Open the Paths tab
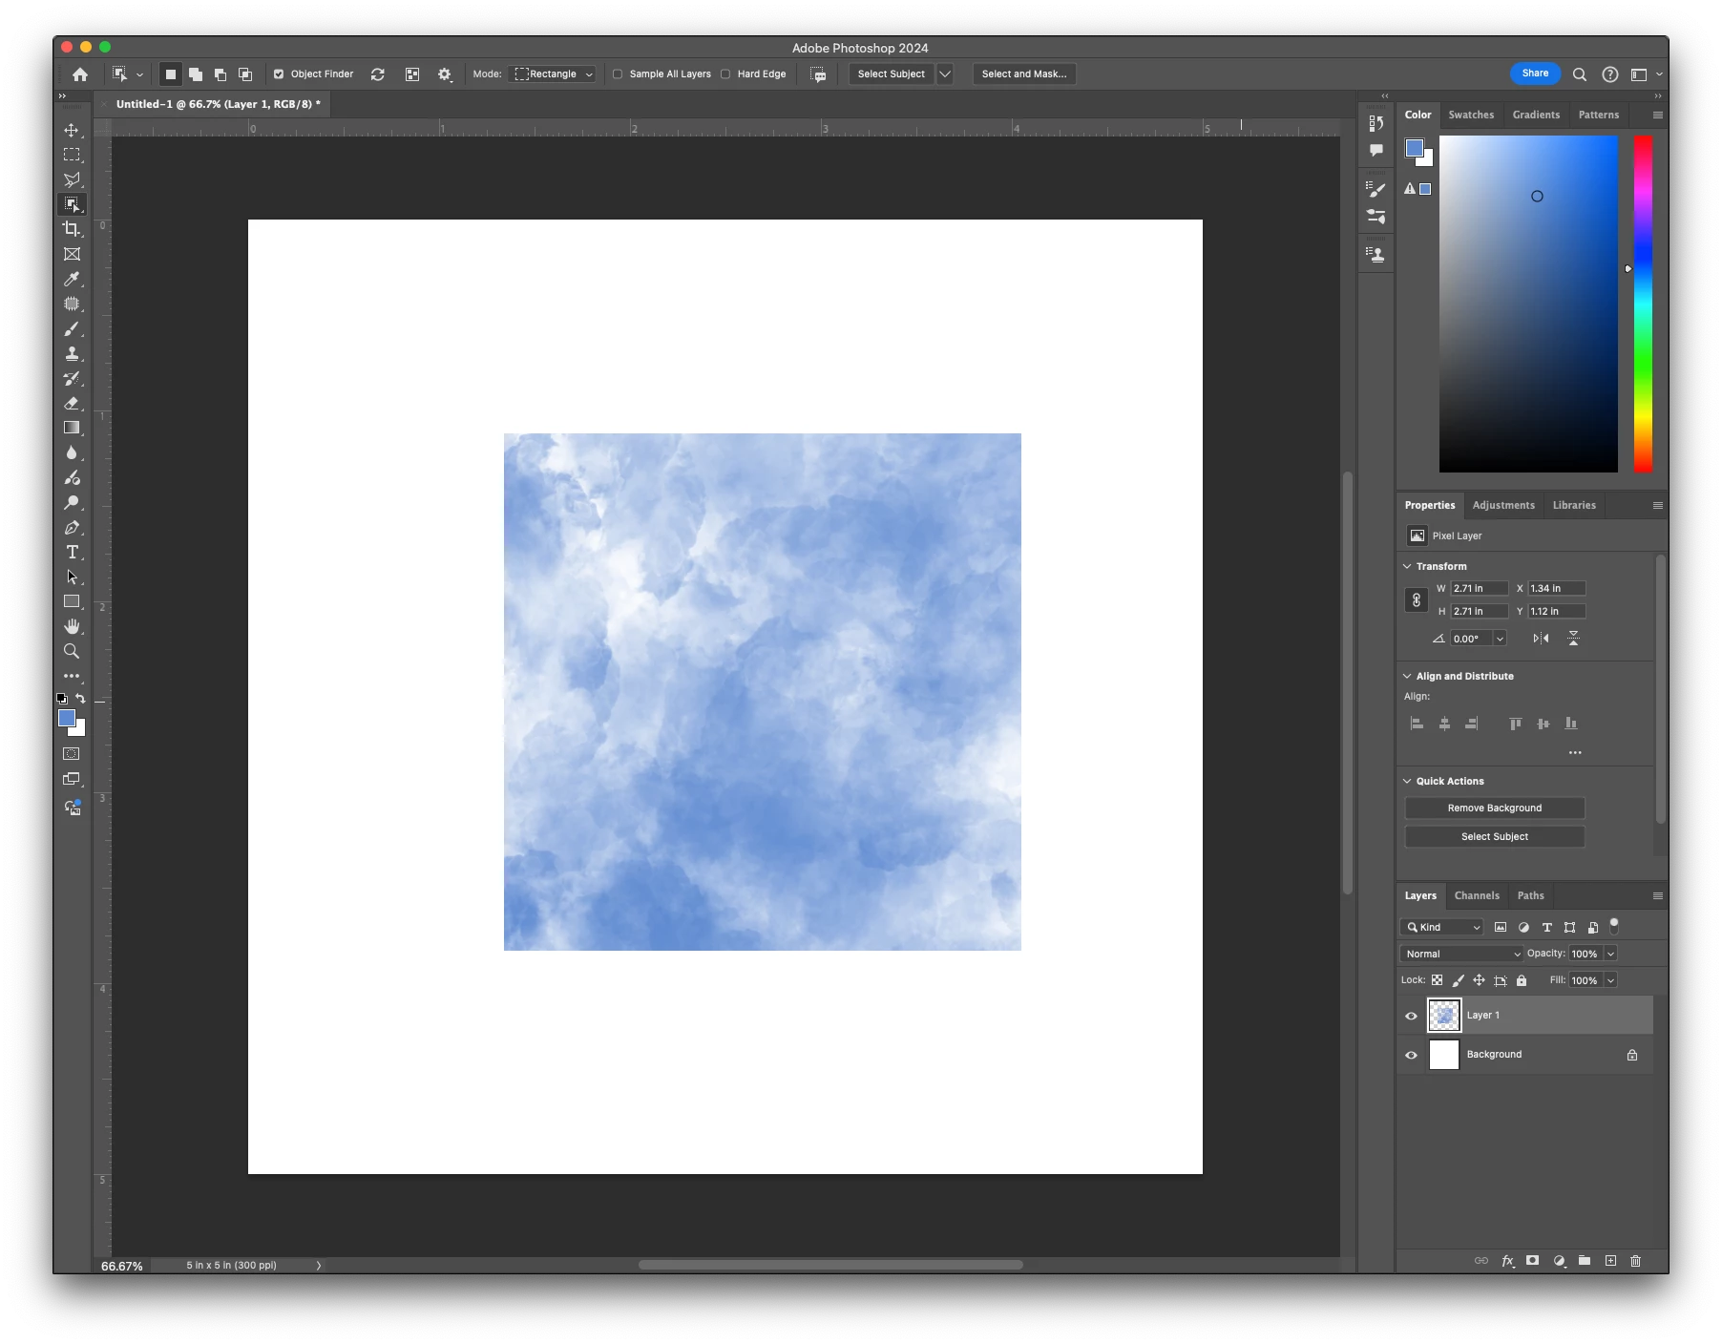The width and height of the screenshot is (1722, 1344). tap(1530, 895)
